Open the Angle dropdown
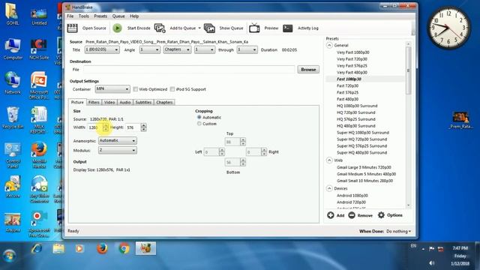 (x=150, y=49)
